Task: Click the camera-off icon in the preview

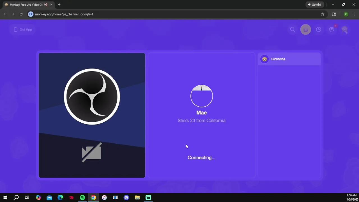Action: coord(92,152)
